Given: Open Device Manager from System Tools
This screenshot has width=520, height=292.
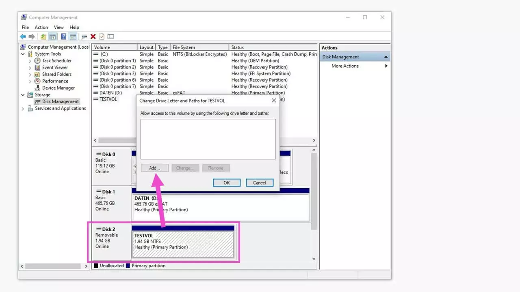Looking at the screenshot, I should 58,88.
